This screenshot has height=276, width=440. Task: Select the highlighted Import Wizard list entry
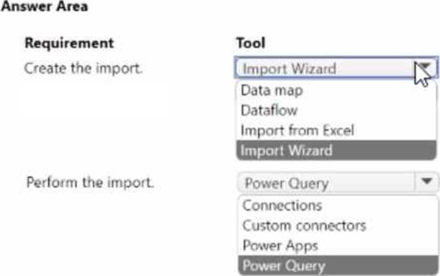click(x=287, y=150)
